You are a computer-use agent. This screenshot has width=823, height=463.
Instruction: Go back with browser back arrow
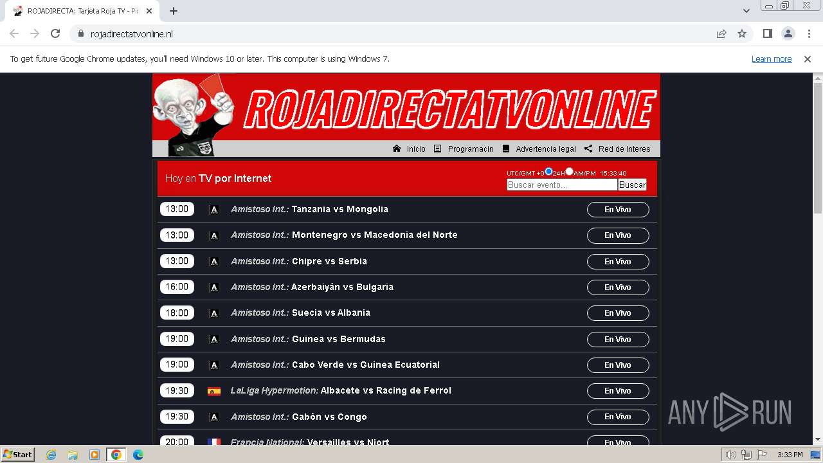click(x=14, y=33)
